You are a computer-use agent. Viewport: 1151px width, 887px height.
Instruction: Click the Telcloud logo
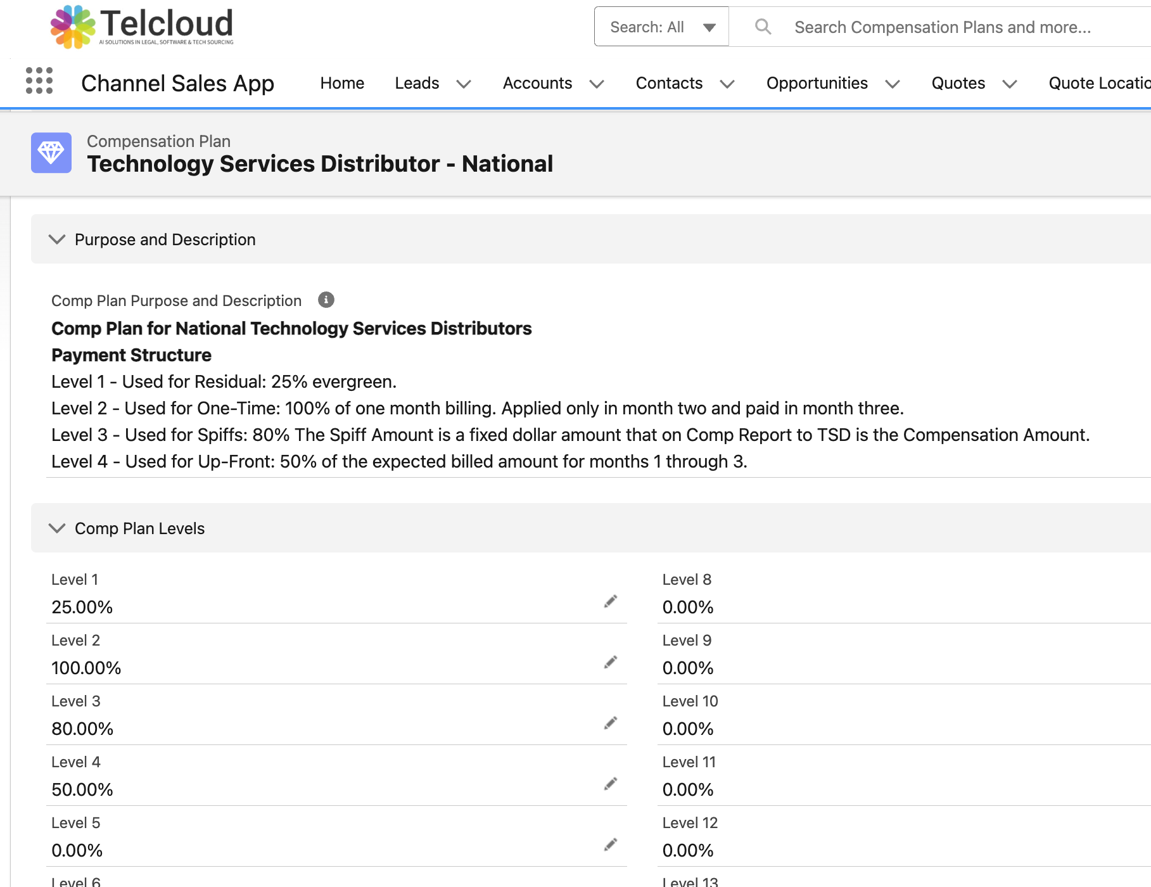(142, 27)
